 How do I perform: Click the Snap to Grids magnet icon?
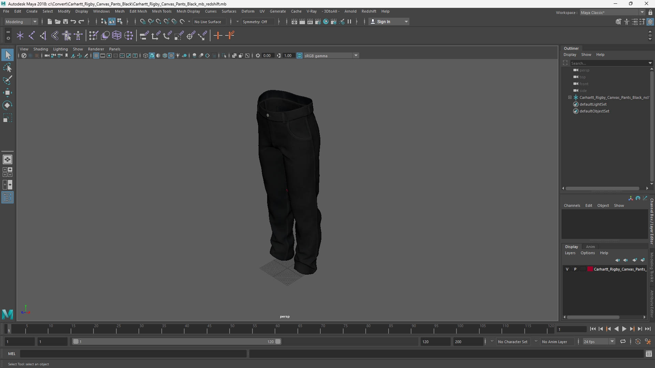(x=143, y=21)
